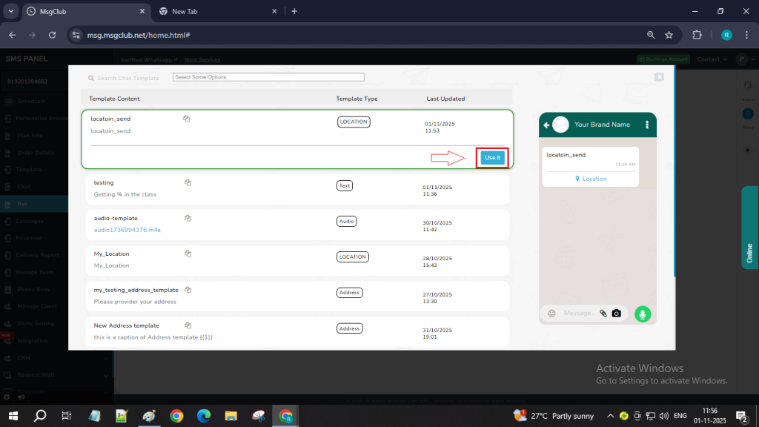Copy the locatoin_send template name

(187, 119)
